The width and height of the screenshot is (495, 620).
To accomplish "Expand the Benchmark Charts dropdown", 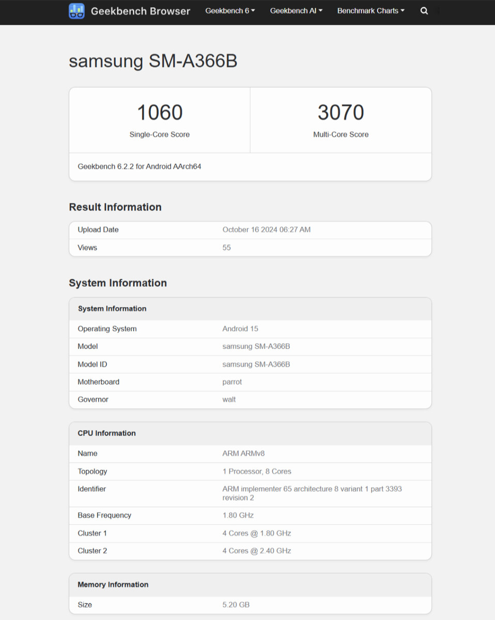I will 371,11.
